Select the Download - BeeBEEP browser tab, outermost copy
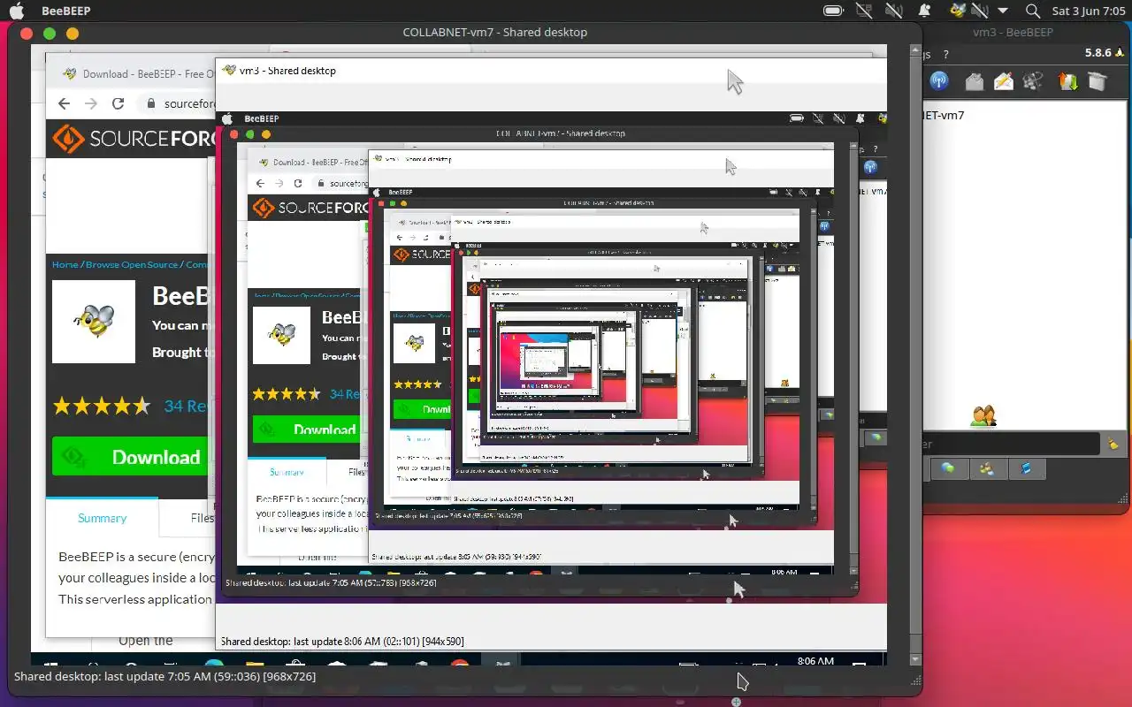 (x=139, y=74)
